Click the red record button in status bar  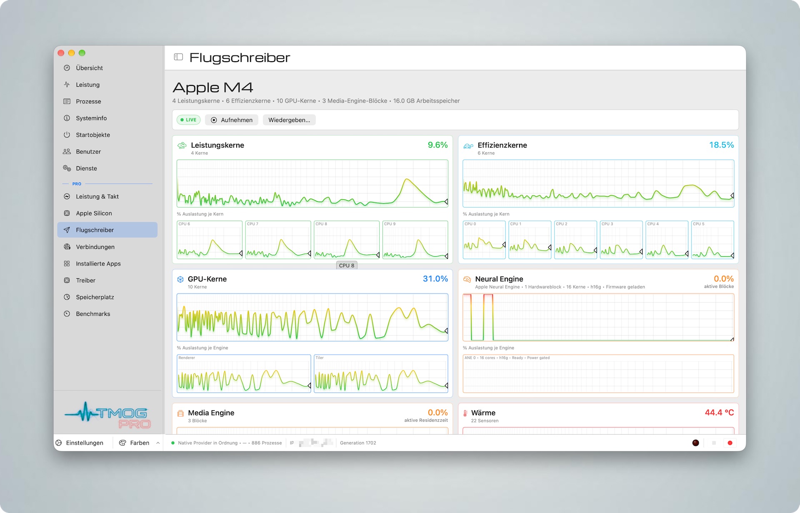730,443
